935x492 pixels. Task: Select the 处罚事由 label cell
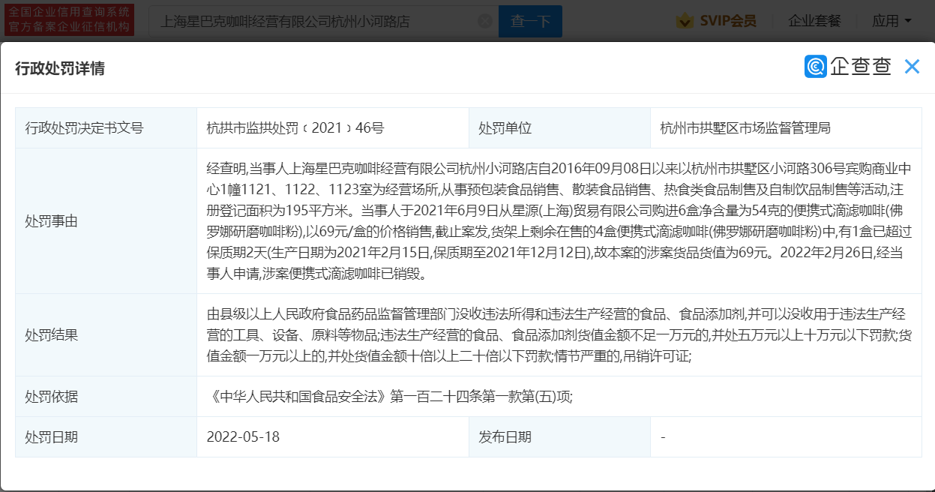click(x=106, y=221)
